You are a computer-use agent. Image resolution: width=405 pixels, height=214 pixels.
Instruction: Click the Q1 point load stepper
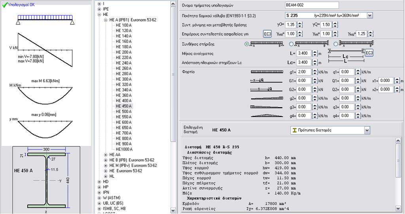pyautogui.click(x=358, y=81)
